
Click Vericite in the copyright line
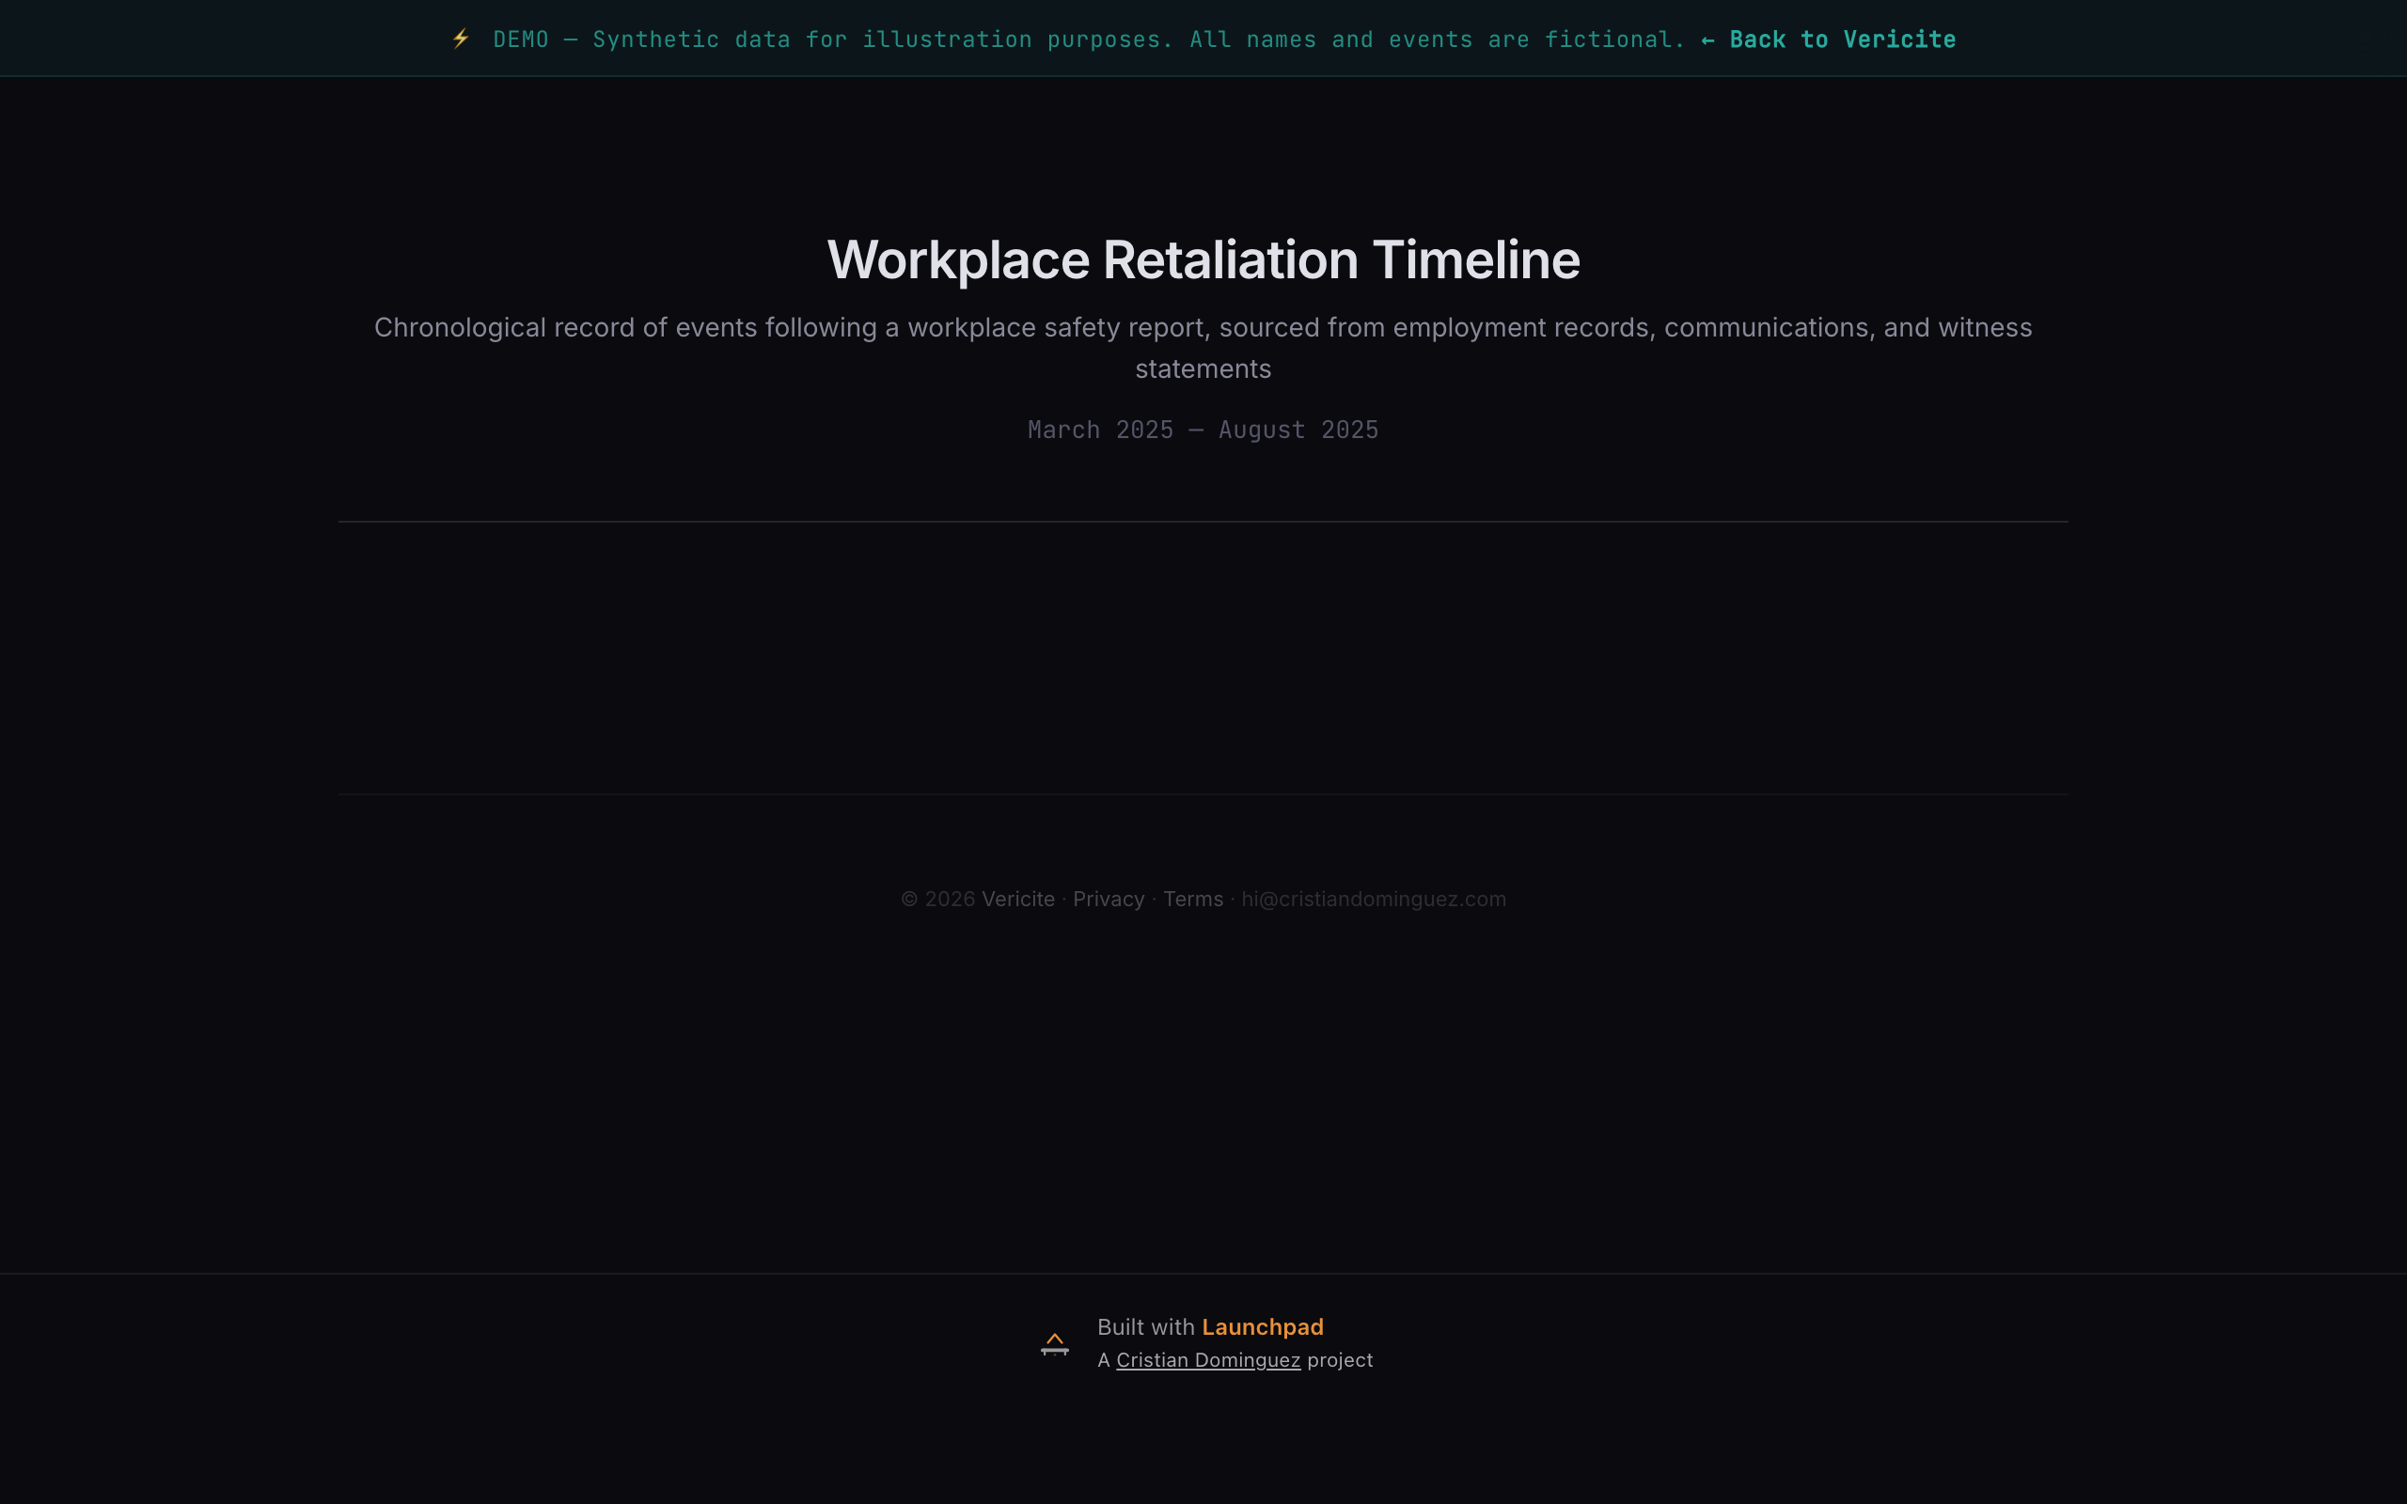click(x=1017, y=899)
